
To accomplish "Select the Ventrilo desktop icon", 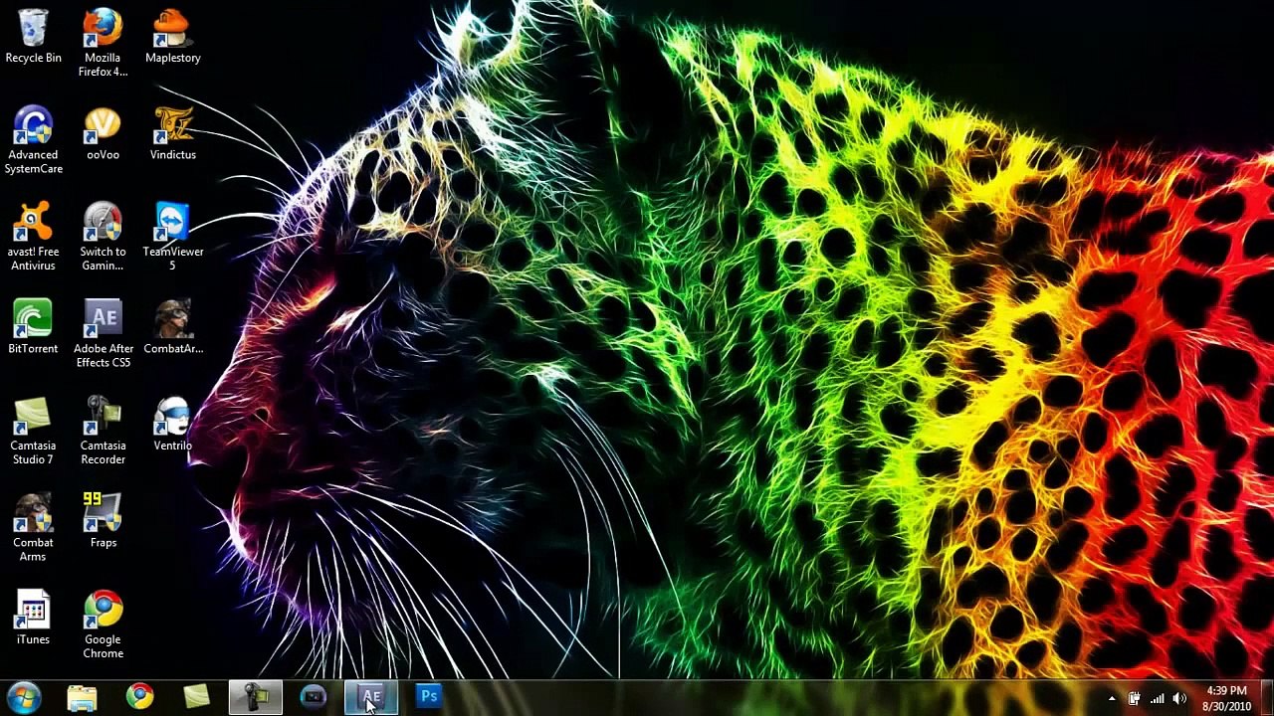I will click(x=172, y=424).
